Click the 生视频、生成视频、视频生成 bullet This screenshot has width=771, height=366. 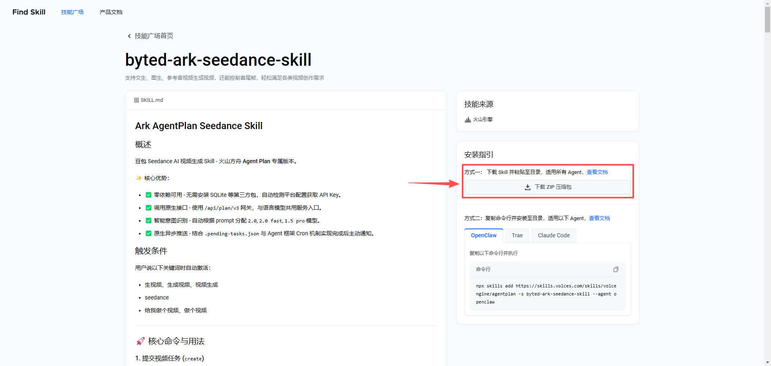[181, 285]
